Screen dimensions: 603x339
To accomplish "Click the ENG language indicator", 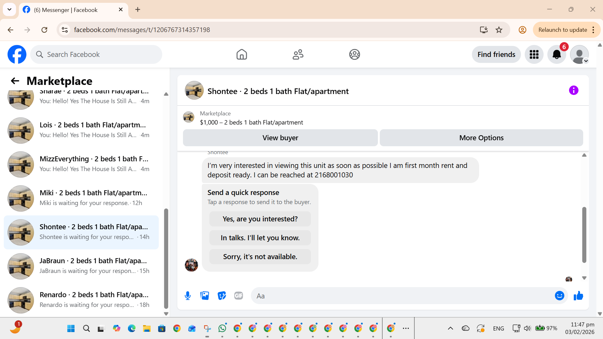I will click(498, 328).
